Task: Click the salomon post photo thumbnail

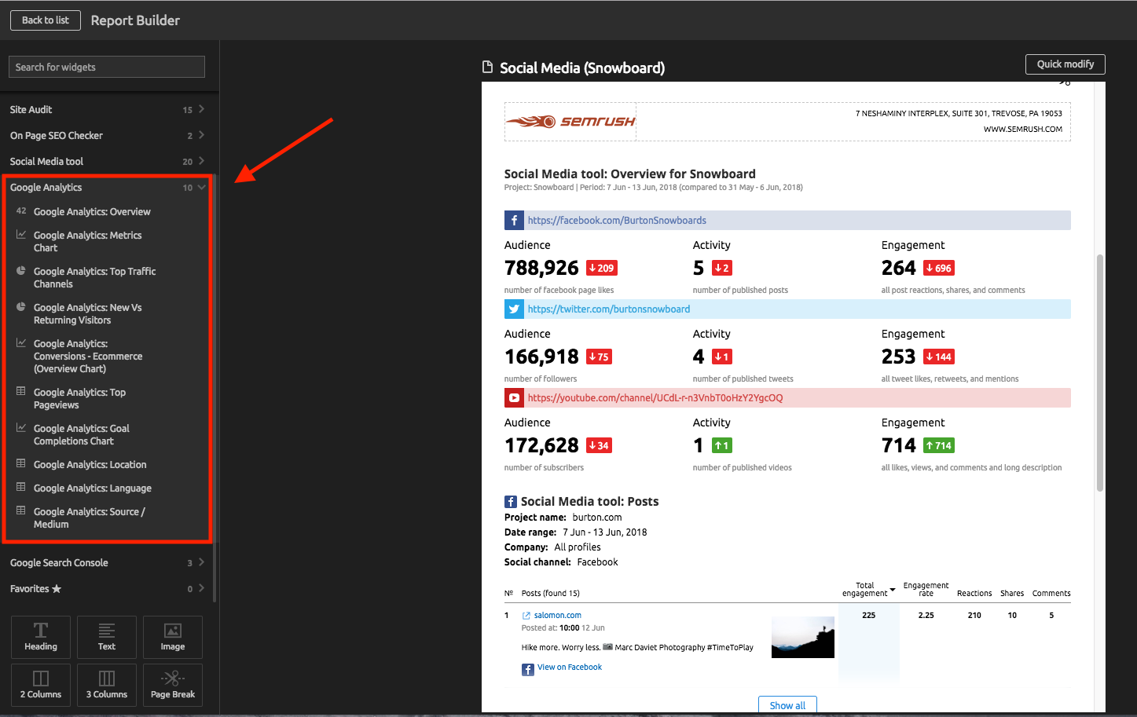Action: 803,637
